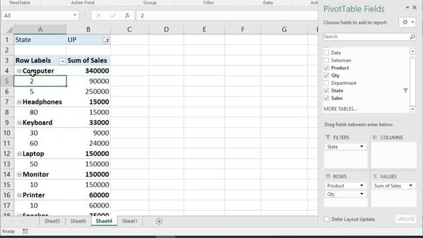Click the PivotTable Fields search box
The height and width of the screenshot is (238, 423).
(x=365, y=37)
